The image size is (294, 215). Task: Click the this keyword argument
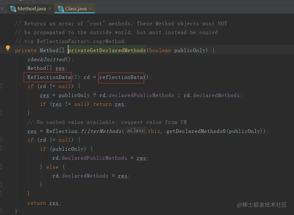(x=154, y=131)
